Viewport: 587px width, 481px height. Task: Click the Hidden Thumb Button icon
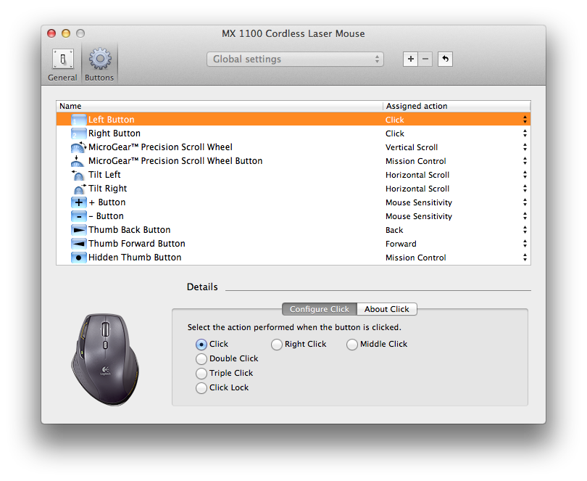[78, 258]
